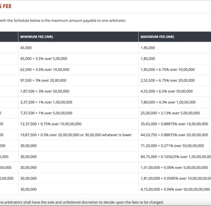Click maximum fee 1,85,000 in the first row
This screenshot has height=206, width=211.
175,48
